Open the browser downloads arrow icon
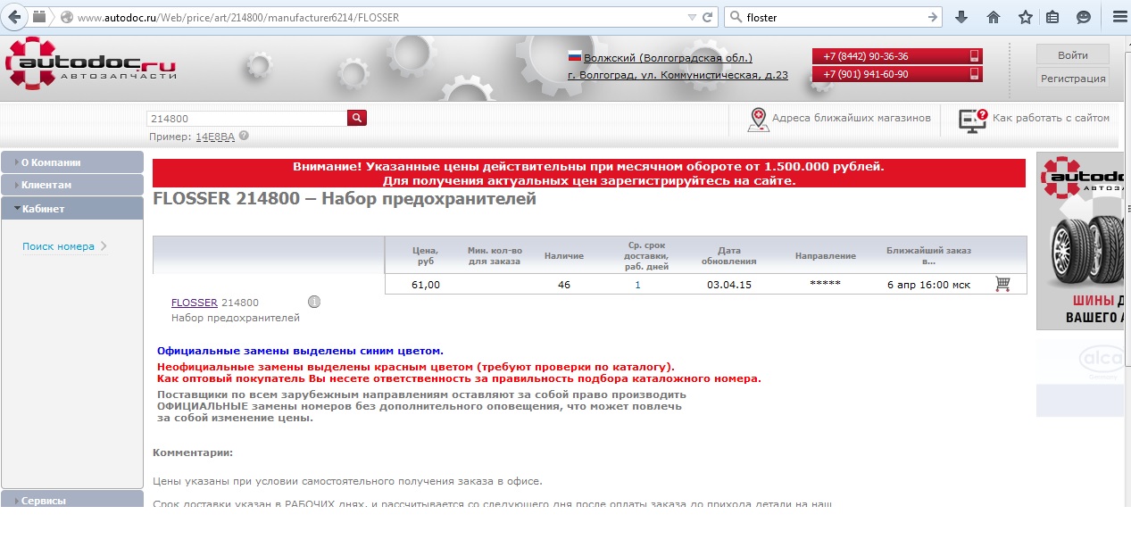The image size is (1131, 548). [x=961, y=17]
